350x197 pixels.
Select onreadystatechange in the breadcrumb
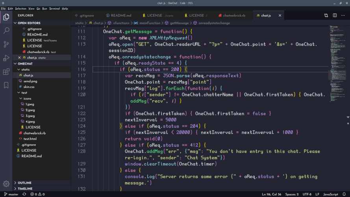(x=214, y=23)
